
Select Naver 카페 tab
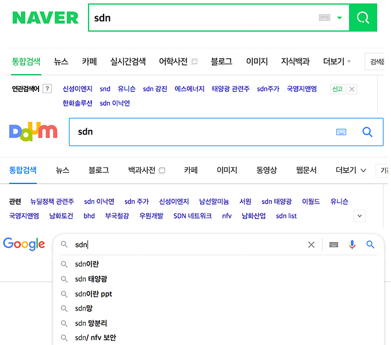pyautogui.click(x=89, y=62)
